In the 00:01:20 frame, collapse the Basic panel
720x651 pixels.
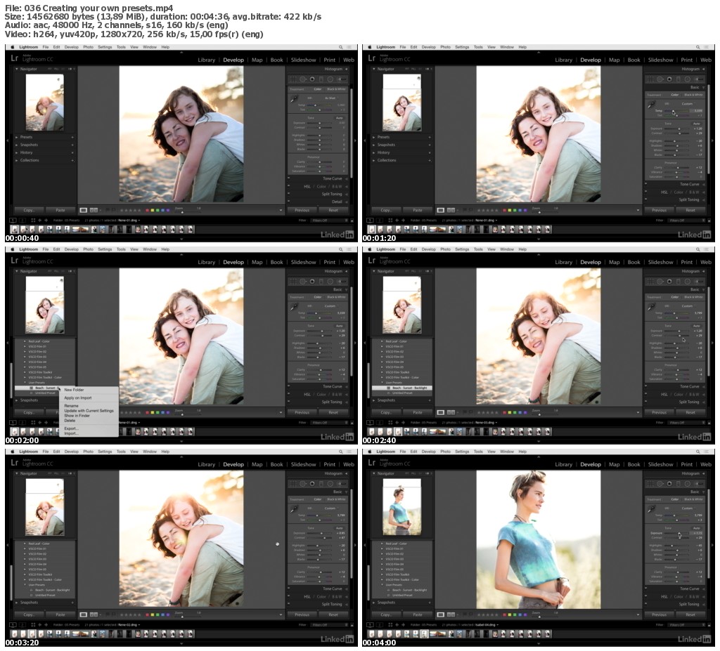coord(703,87)
